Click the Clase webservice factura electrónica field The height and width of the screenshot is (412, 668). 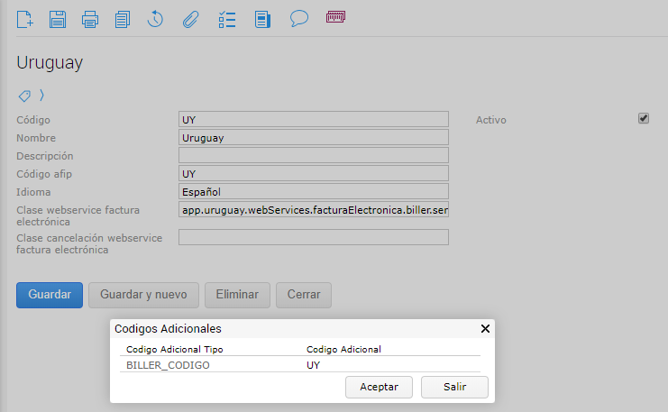tap(314, 210)
